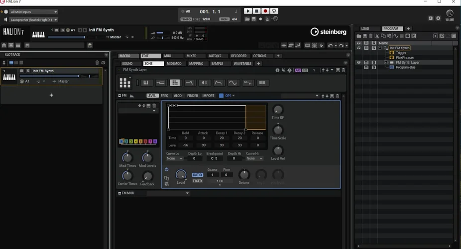Click the IMPORT button

[x=208, y=96]
